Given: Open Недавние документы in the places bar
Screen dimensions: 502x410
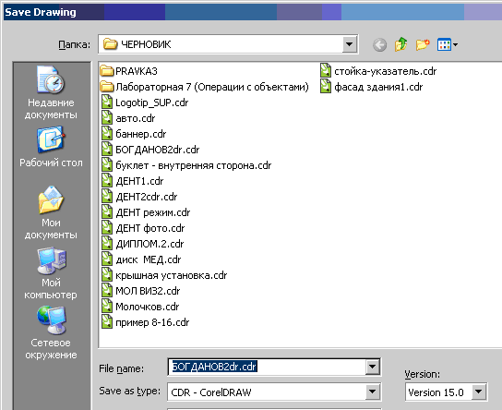Looking at the screenshot, I should click(x=51, y=92).
